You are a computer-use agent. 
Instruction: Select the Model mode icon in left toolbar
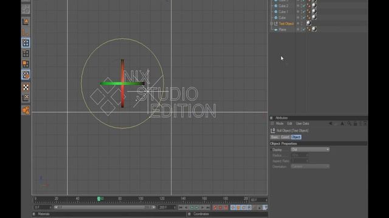click(26, 22)
